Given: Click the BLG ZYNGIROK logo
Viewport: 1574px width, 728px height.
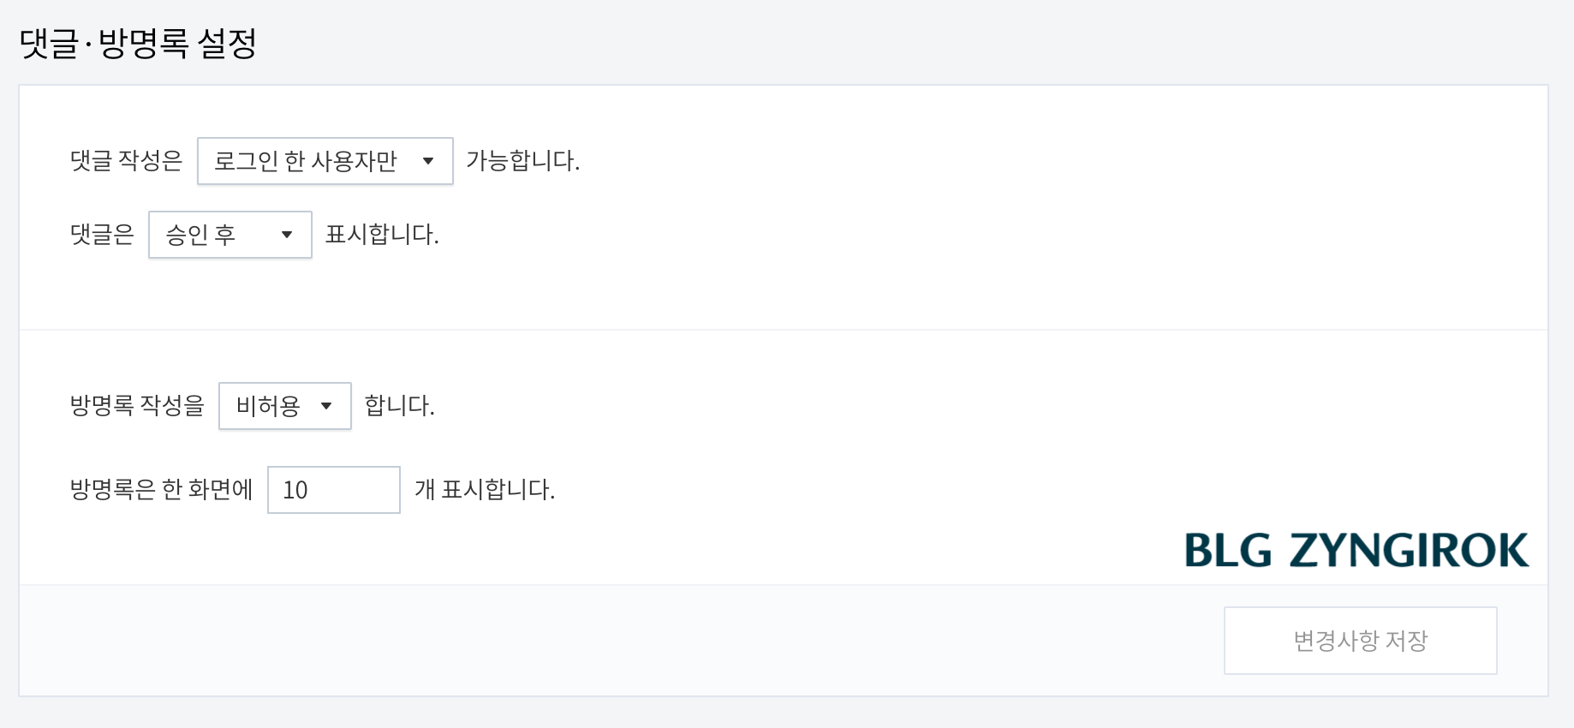Looking at the screenshot, I should 1355,552.
